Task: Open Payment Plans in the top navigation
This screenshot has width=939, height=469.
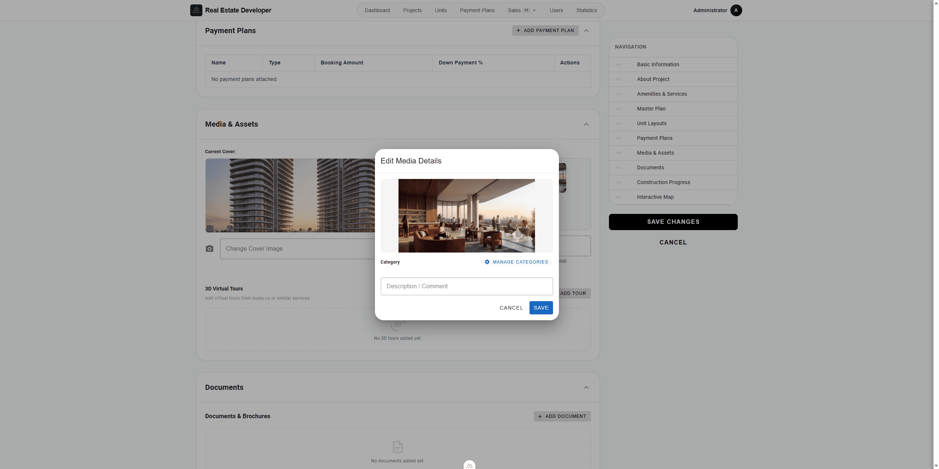Action: 477,10
